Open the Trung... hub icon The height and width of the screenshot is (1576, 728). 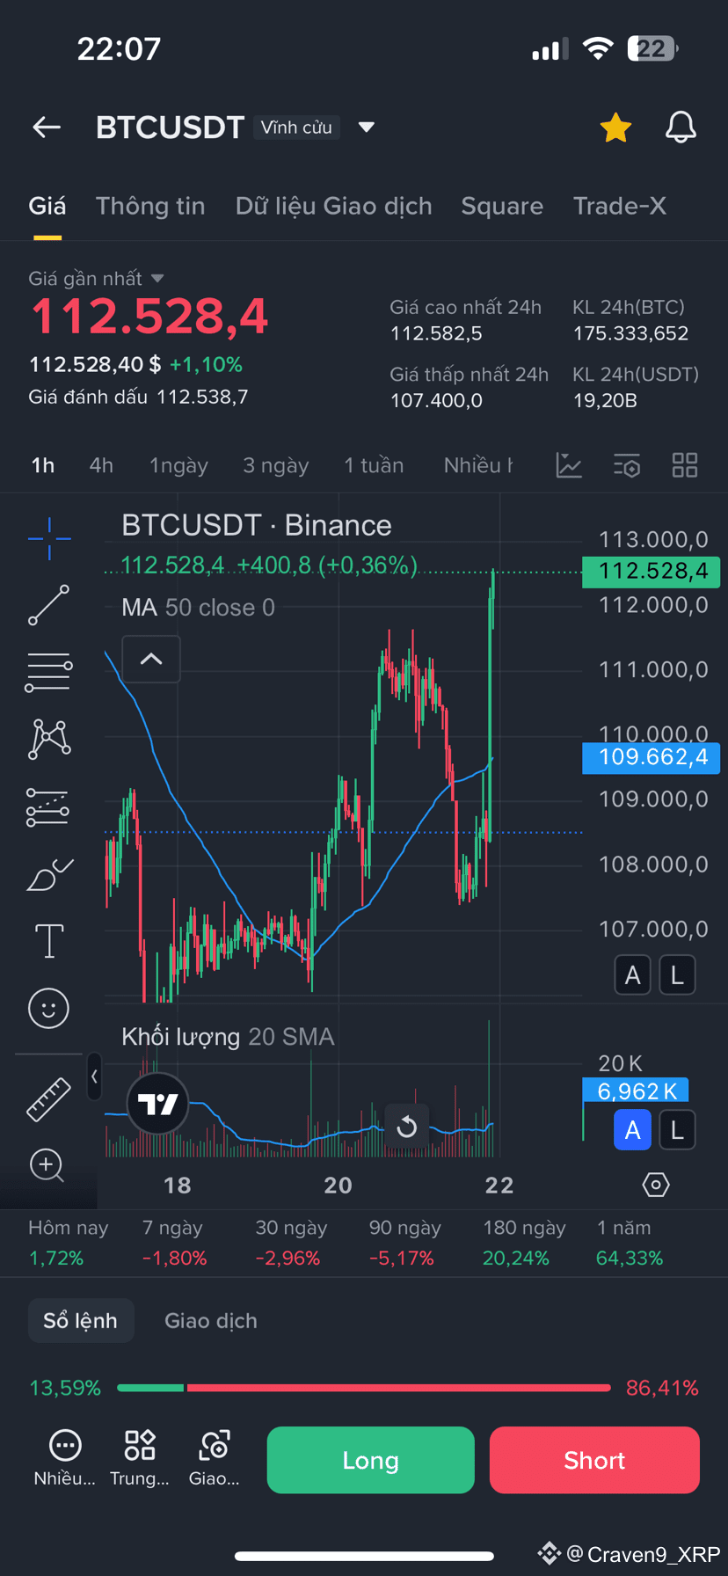[140, 1458]
